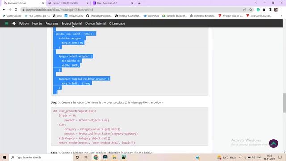Close the product1.JPG tab

(x=88, y=3)
